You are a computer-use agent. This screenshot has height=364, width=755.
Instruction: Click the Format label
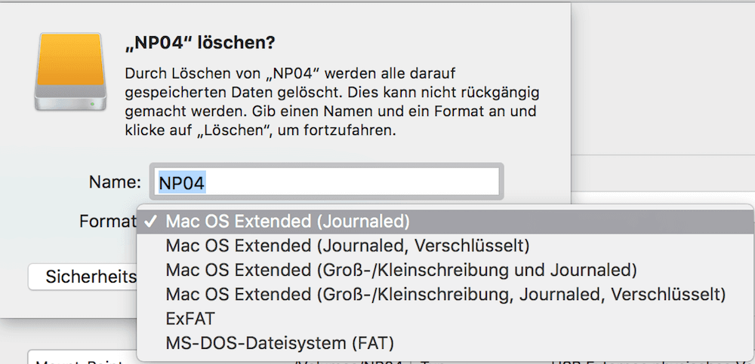pyautogui.click(x=107, y=222)
